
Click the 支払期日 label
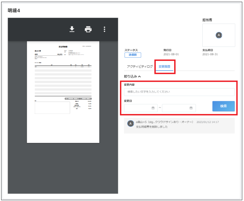click(208, 50)
